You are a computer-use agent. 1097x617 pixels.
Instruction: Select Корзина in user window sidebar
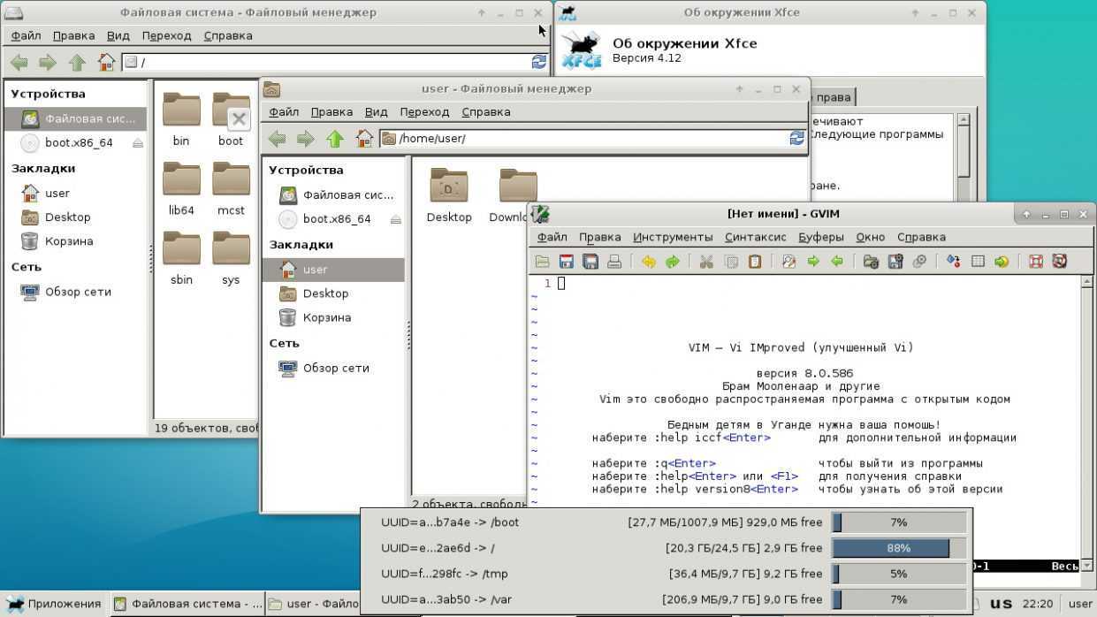[326, 317]
